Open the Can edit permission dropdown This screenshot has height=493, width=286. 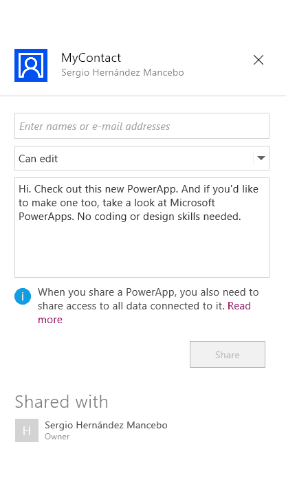[x=142, y=158]
